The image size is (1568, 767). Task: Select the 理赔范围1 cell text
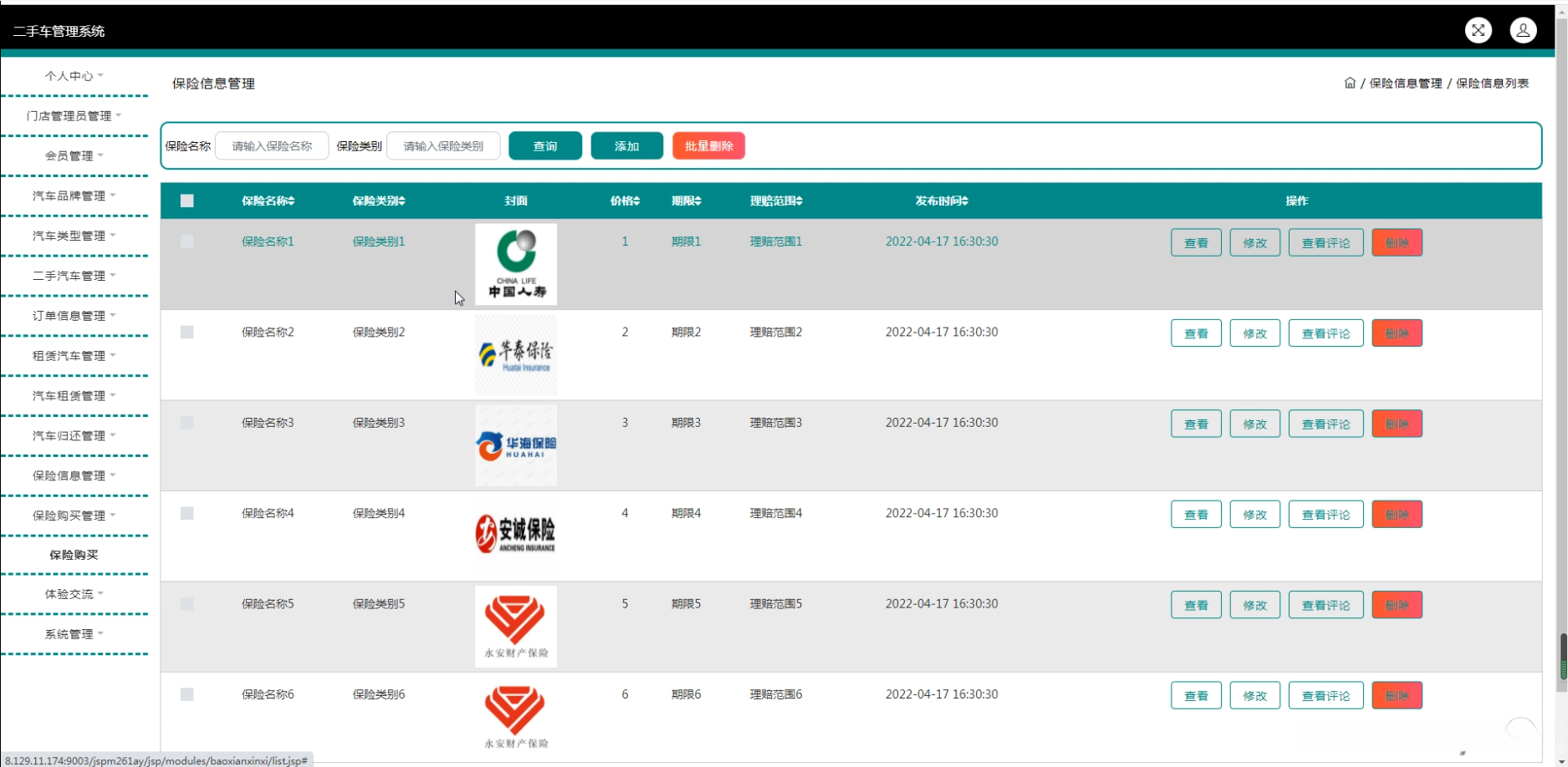(x=776, y=241)
